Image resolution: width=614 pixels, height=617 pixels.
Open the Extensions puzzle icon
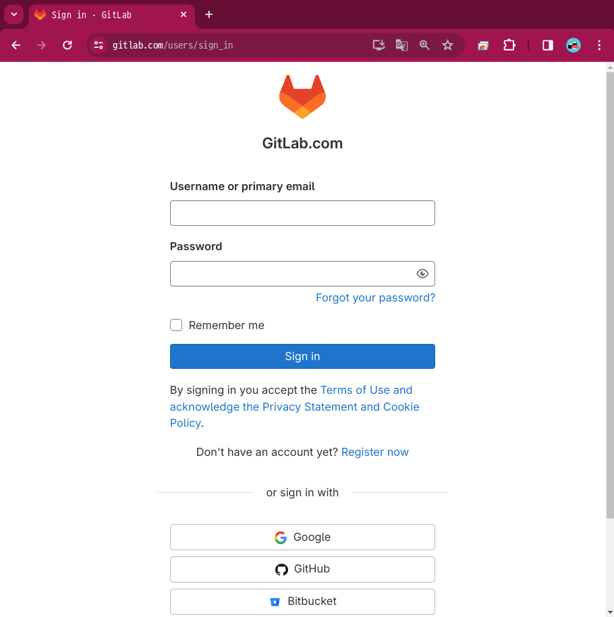[x=509, y=45]
